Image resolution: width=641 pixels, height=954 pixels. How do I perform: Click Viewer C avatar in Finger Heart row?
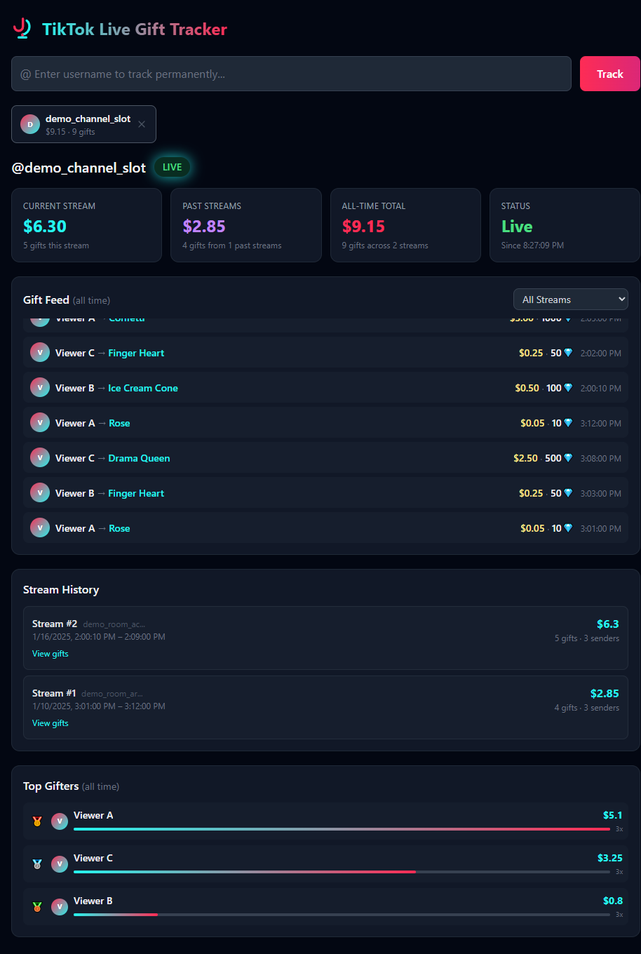pos(40,352)
